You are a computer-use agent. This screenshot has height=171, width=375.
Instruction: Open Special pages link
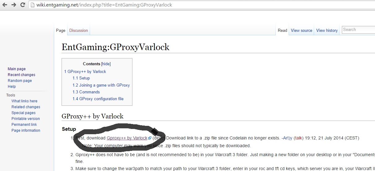24,113
